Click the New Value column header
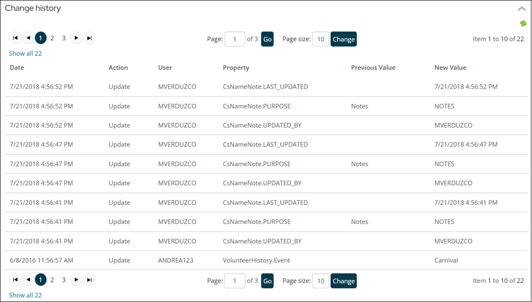The image size is (532, 302). pos(450,68)
